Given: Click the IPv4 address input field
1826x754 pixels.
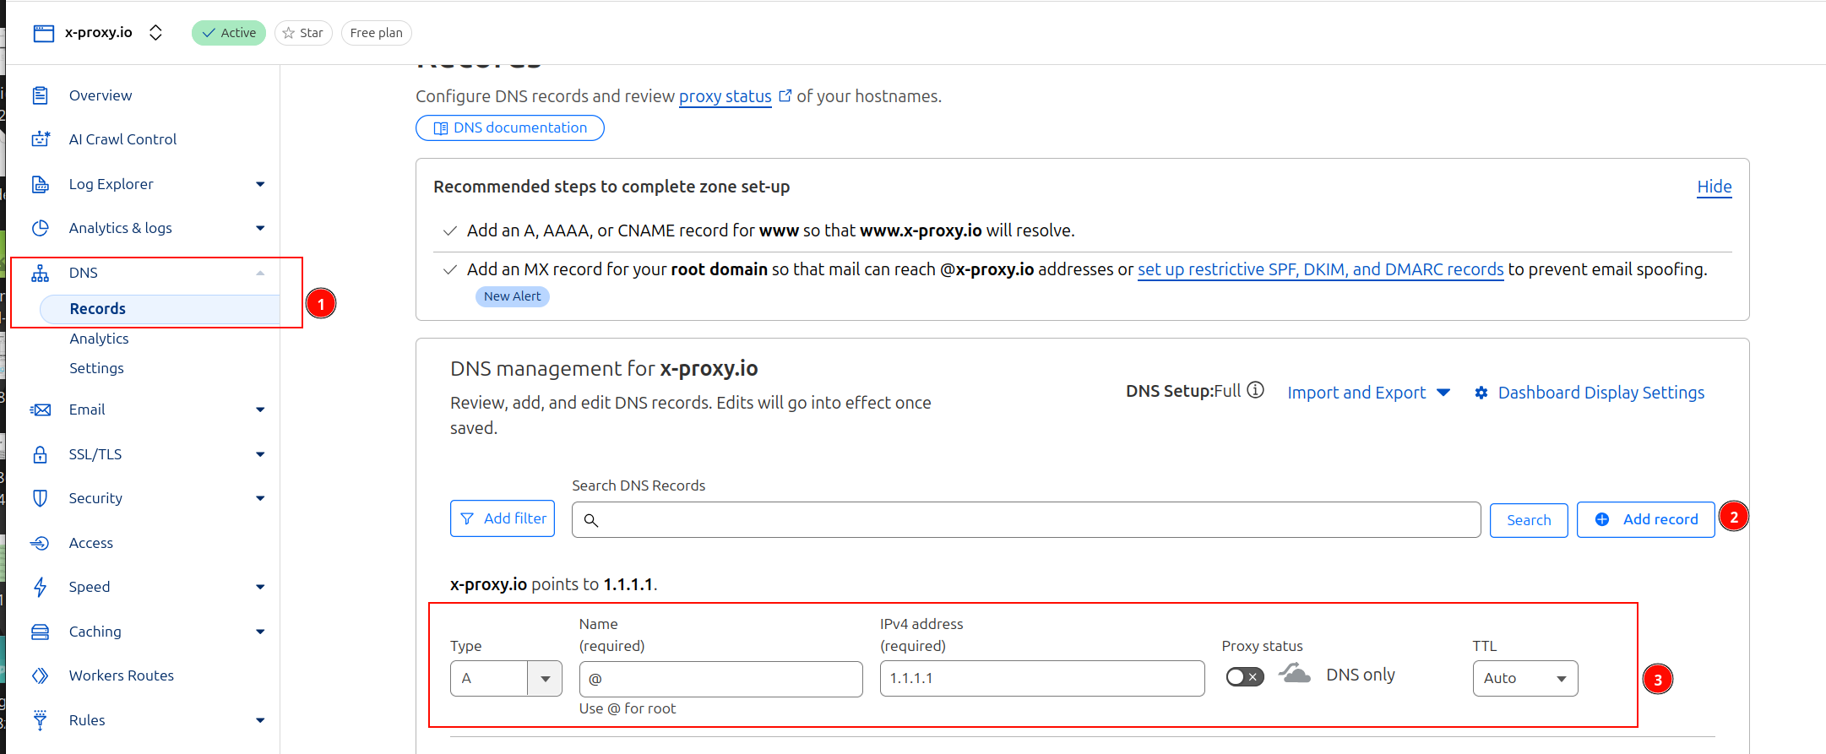Looking at the screenshot, I should tap(1041, 678).
